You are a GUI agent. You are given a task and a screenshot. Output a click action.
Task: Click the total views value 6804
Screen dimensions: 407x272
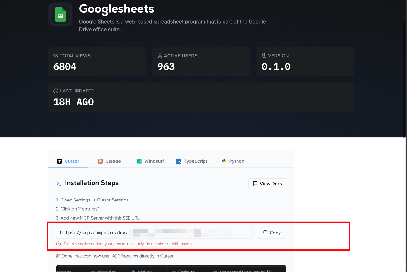65,66
